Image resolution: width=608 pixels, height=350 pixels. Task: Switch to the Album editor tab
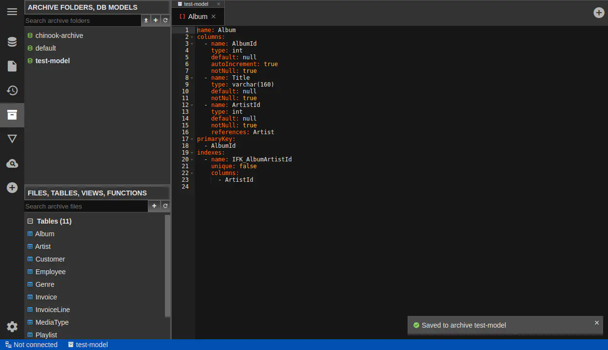click(197, 17)
